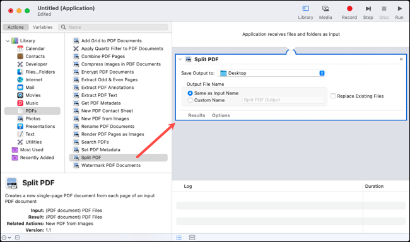Choose Same as Input Name radio button
410x242 pixels.
(190, 93)
